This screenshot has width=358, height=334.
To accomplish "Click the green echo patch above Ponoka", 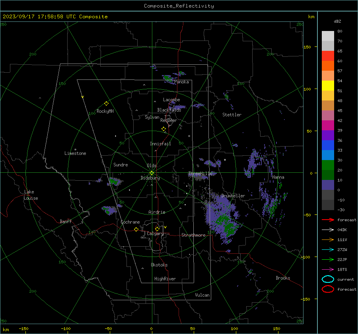I will coord(169,78).
